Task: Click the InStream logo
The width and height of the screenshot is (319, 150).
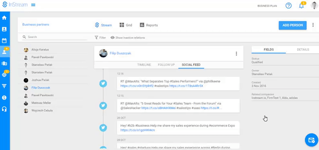Action: point(15,5)
